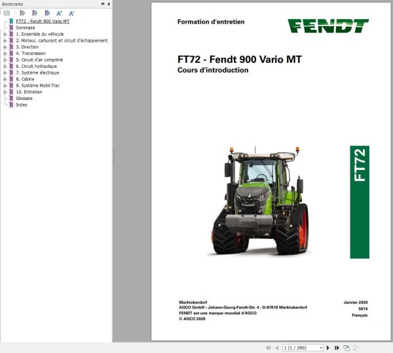Expand the 3. Direction bookmark
This screenshot has width=393, height=353.
tap(5, 47)
